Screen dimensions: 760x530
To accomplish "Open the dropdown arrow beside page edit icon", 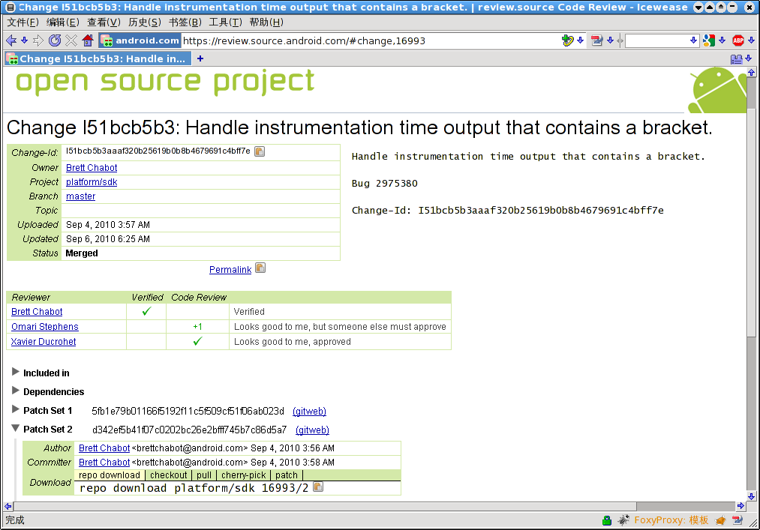I will pos(610,40).
